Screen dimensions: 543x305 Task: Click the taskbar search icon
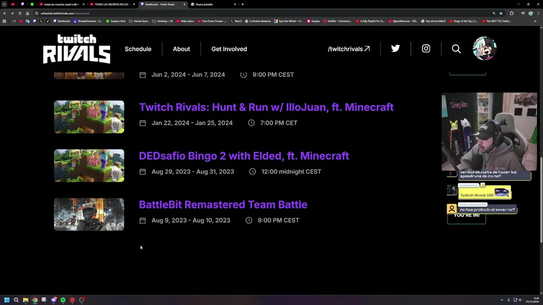coord(16,300)
